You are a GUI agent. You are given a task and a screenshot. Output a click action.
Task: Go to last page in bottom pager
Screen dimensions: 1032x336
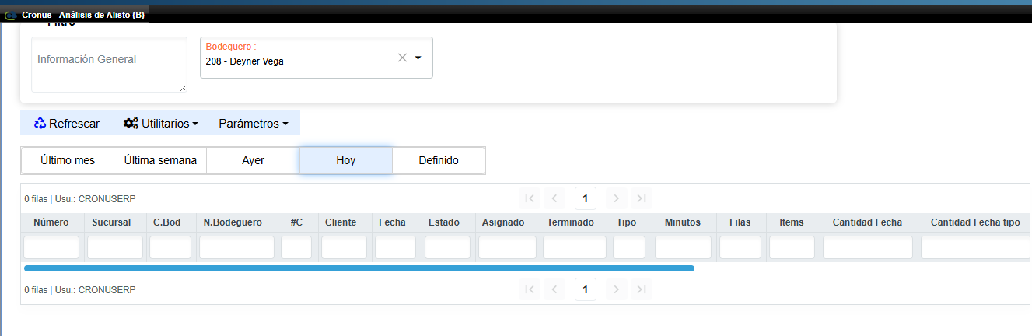coord(641,289)
